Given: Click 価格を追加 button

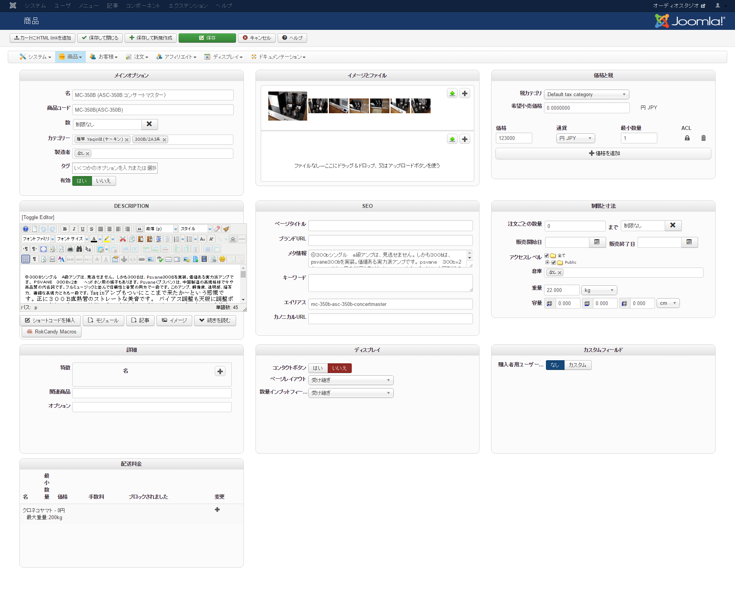Looking at the screenshot, I should 603,154.
